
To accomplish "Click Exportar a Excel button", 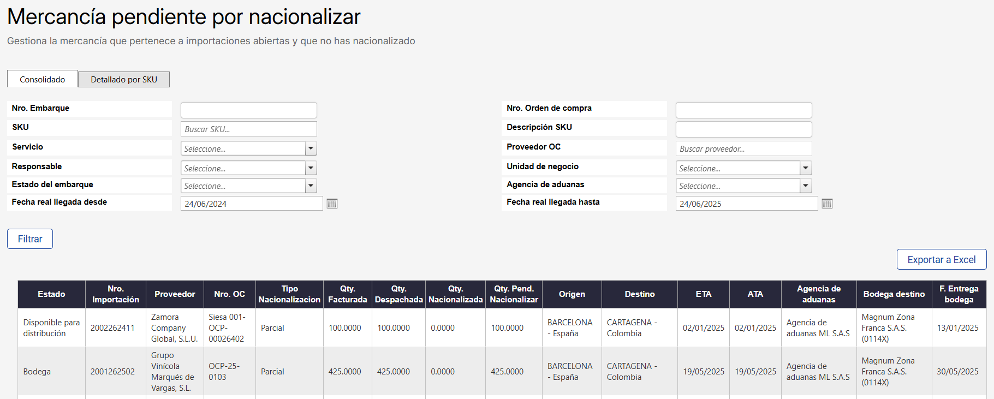I will pos(941,260).
